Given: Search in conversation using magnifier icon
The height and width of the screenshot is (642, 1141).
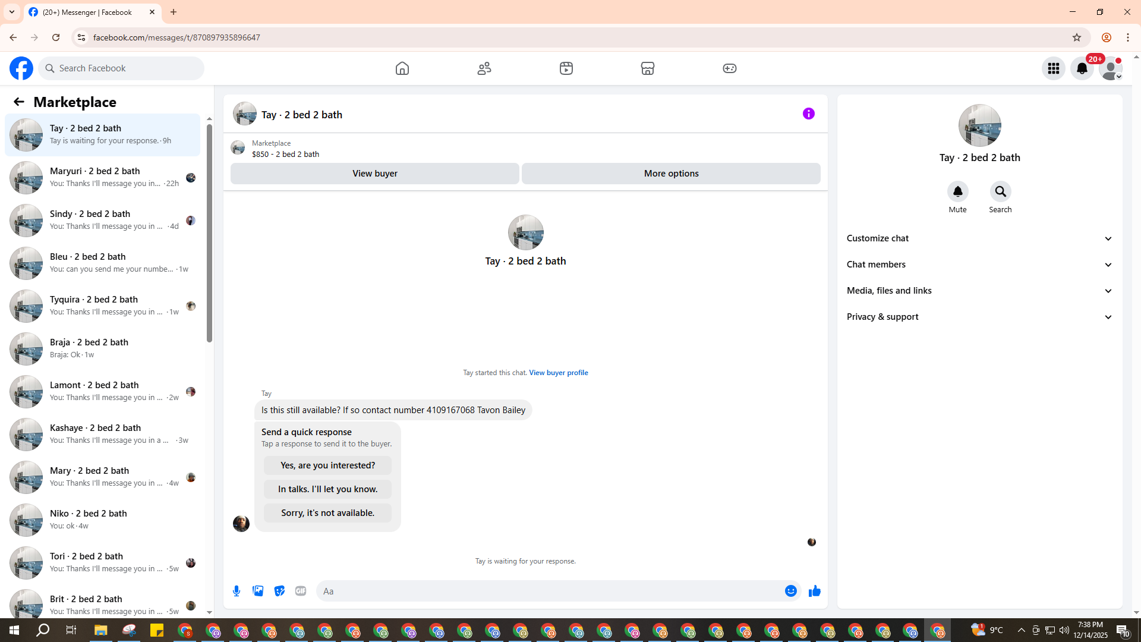Looking at the screenshot, I should 1000,191.
